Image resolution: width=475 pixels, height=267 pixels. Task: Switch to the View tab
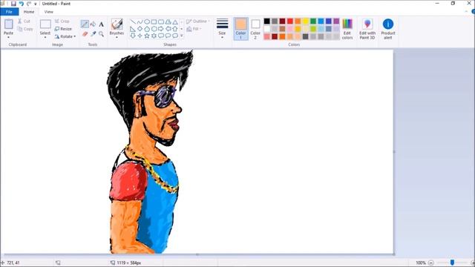[48, 12]
